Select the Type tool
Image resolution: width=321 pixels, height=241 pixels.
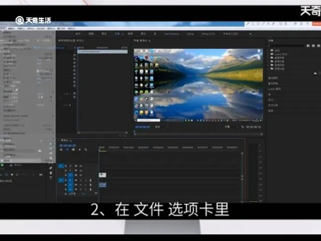[x=51, y=178]
